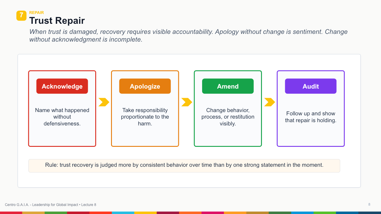The height and width of the screenshot is (214, 381).
Task: Click the red segment at left of color strip
Action: click(11, 213)
